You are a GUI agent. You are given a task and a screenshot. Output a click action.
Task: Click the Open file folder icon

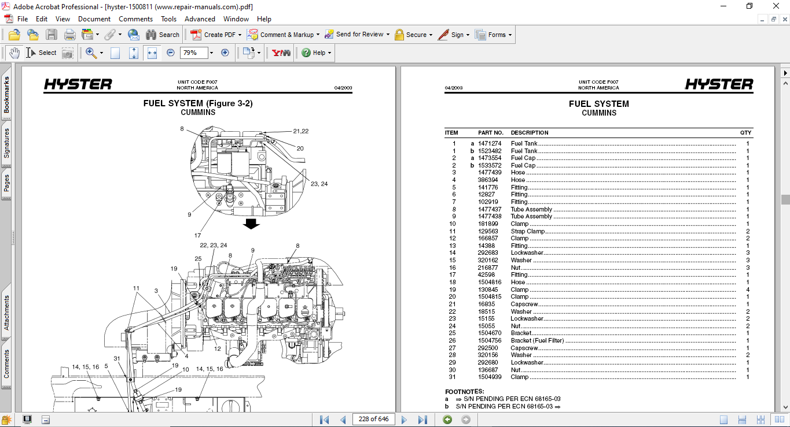(14, 35)
